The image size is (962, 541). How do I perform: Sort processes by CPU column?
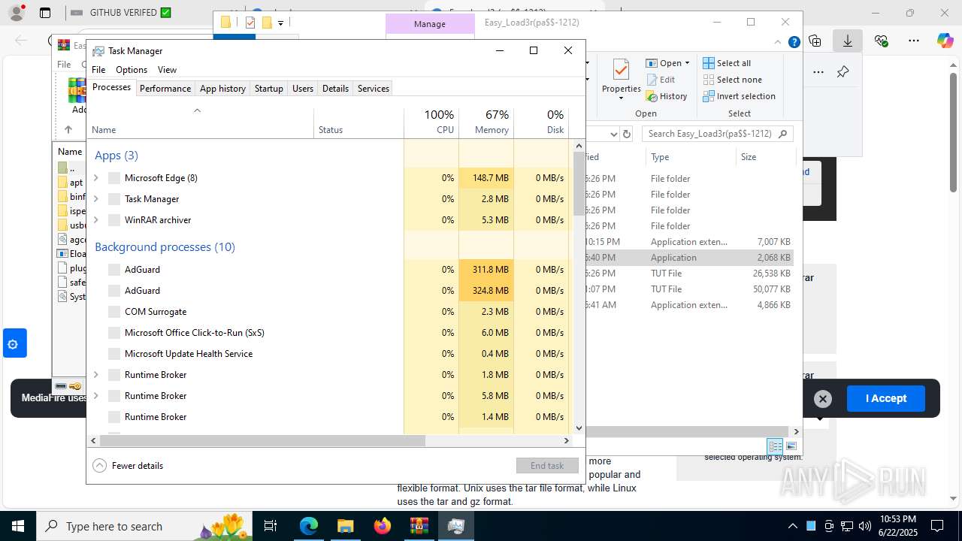tap(431, 122)
